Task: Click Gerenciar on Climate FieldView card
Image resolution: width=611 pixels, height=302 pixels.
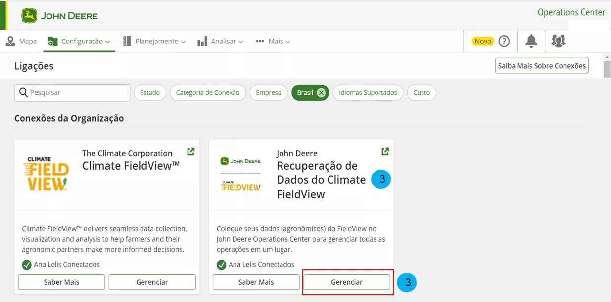Action: (152, 282)
